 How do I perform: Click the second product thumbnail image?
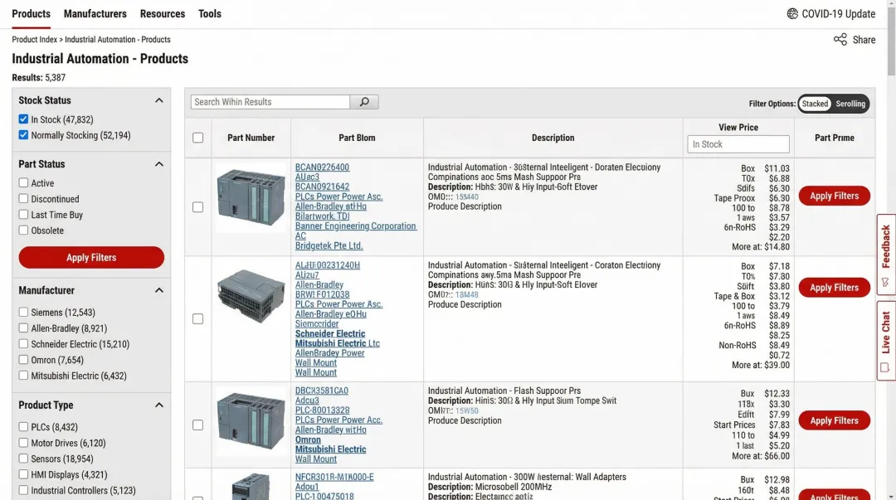(251, 296)
